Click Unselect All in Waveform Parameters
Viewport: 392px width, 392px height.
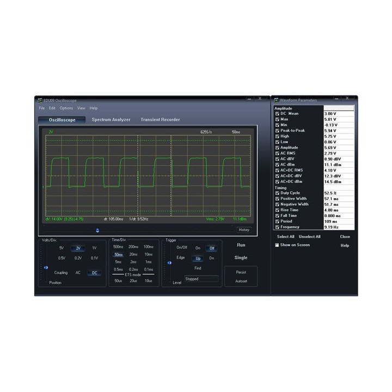309,236
